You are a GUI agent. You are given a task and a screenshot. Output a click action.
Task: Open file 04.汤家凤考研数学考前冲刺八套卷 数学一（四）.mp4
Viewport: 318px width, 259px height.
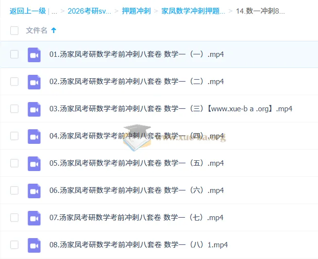[136, 136]
